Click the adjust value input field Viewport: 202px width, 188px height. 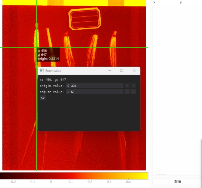click(x=95, y=92)
